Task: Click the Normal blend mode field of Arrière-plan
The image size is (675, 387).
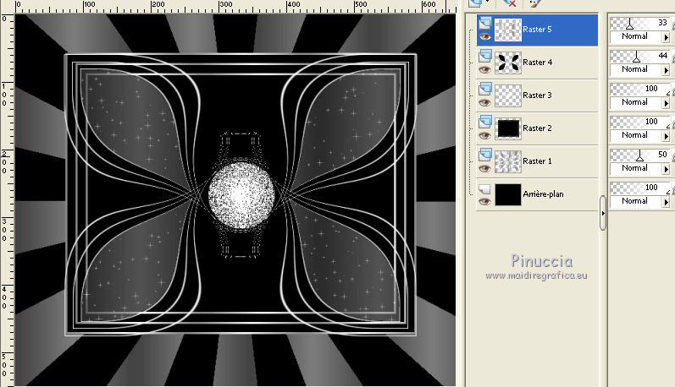Action: [636, 201]
